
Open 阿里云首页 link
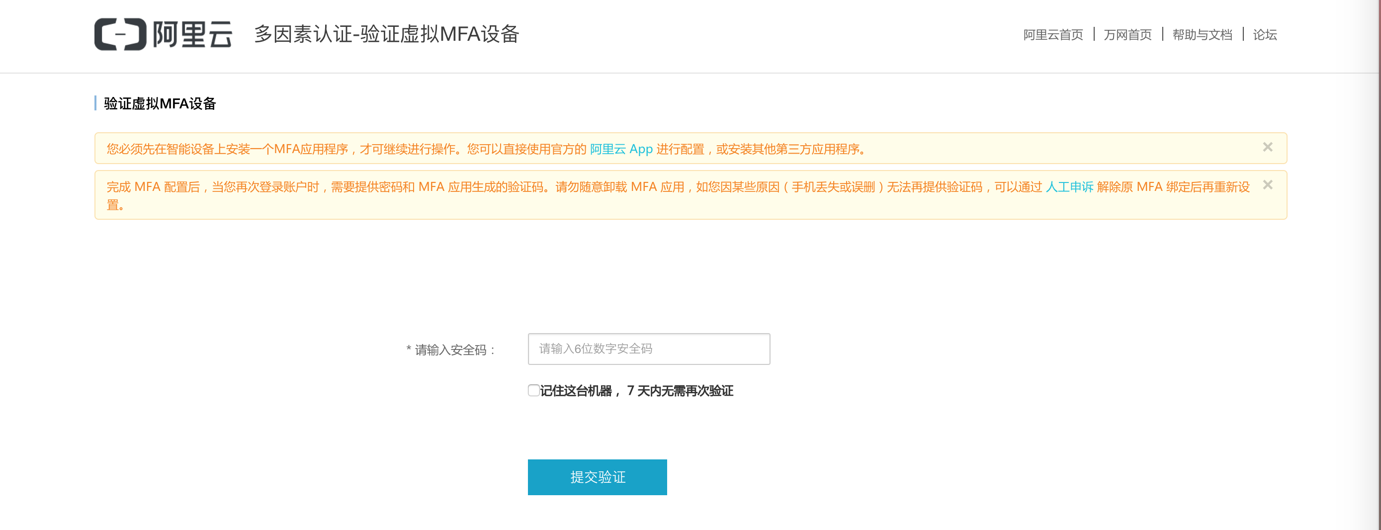(x=1053, y=35)
